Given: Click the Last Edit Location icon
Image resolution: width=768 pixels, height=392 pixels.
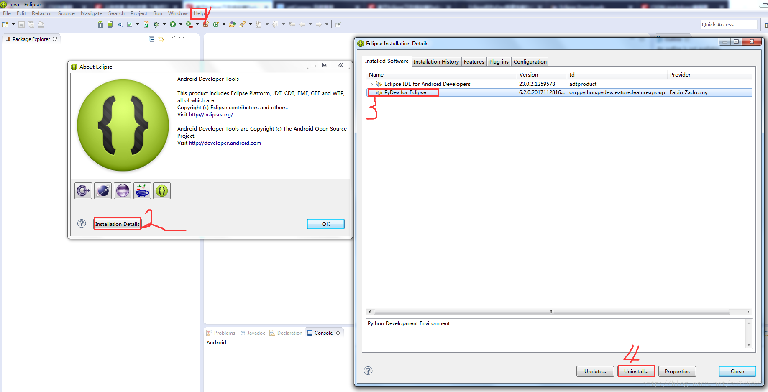Looking at the screenshot, I should pyautogui.click(x=292, y=24).
